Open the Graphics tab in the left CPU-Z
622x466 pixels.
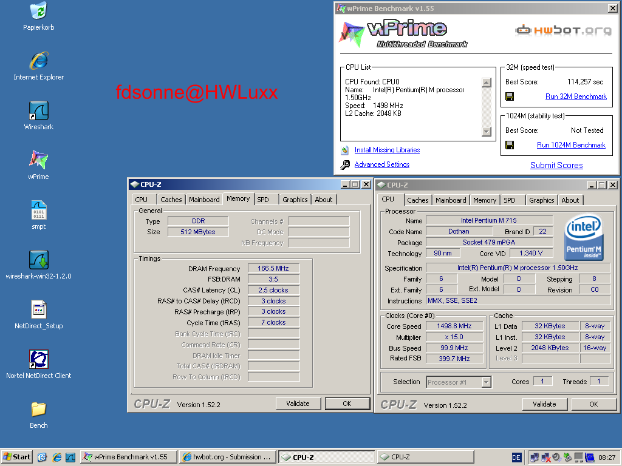tap(295, 200)
